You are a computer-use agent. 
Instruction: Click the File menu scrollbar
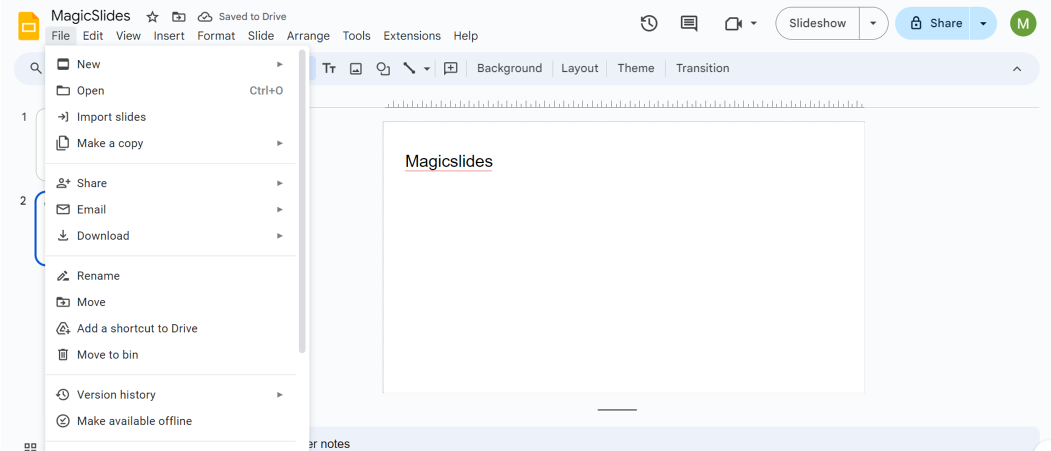pyautogui.click(x=302, y=201)
